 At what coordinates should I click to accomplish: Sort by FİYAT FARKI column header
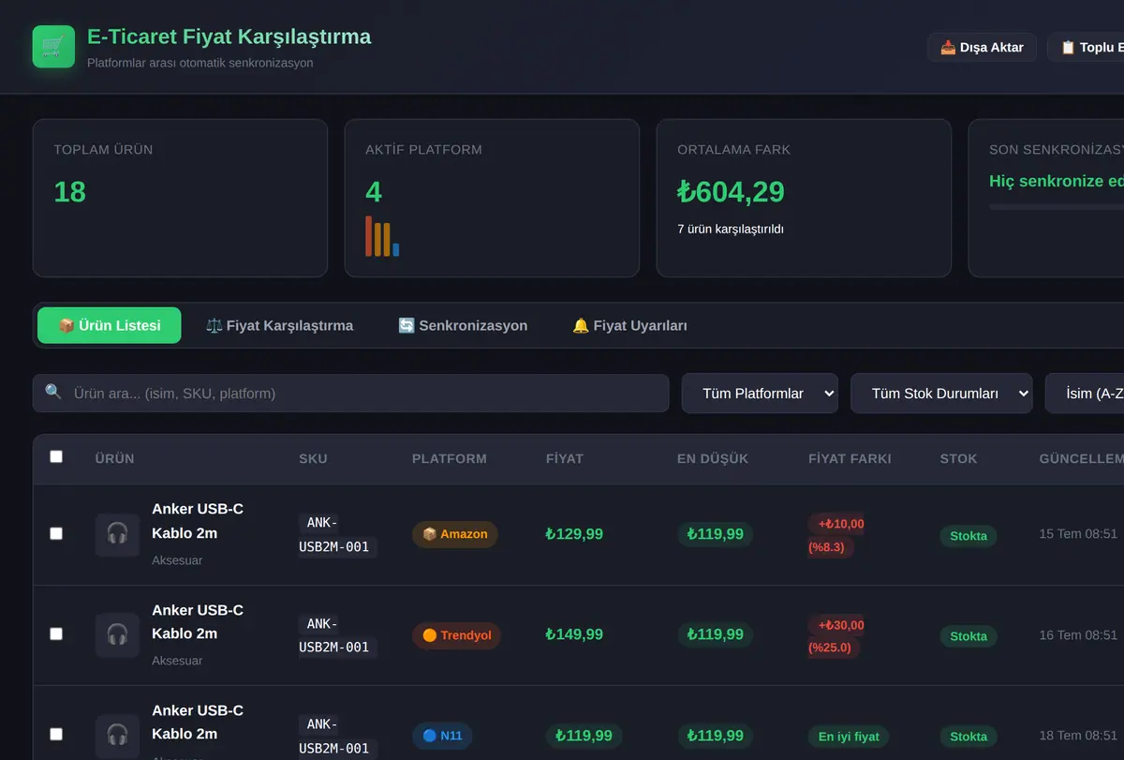click(850, 459)
